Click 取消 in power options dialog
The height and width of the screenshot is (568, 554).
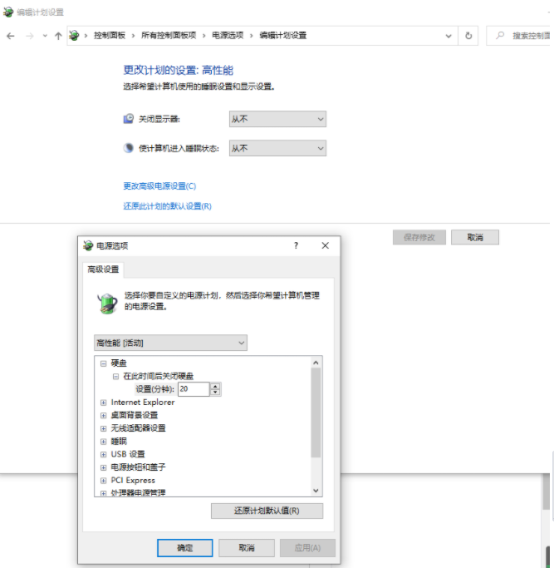(247, 548)
